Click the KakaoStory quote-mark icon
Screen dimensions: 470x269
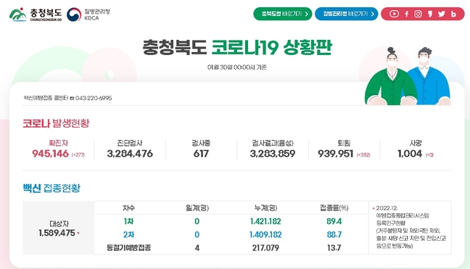[x=430, y=14]
